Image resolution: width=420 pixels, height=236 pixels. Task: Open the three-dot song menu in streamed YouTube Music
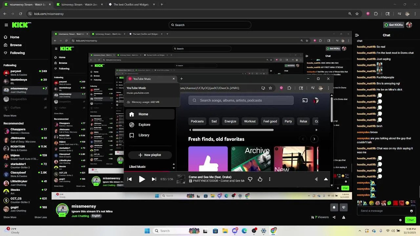(x=270, y=179)
